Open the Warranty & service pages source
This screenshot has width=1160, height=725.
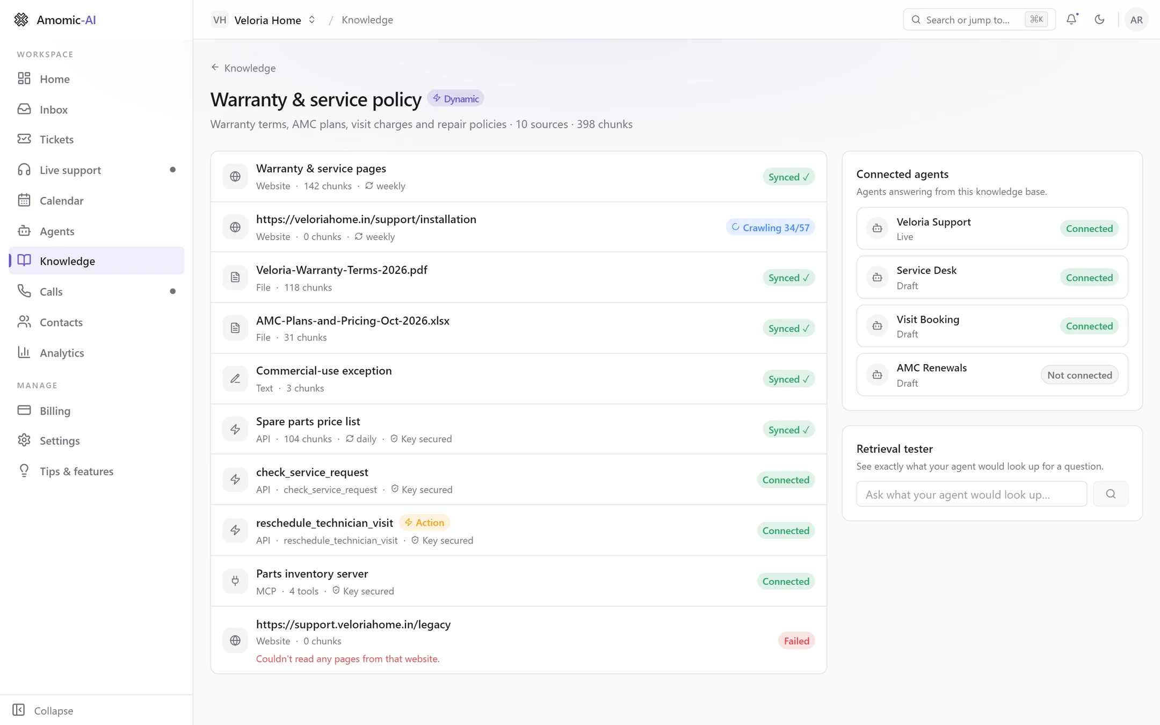pyautogui.click(x=519, y=177)
